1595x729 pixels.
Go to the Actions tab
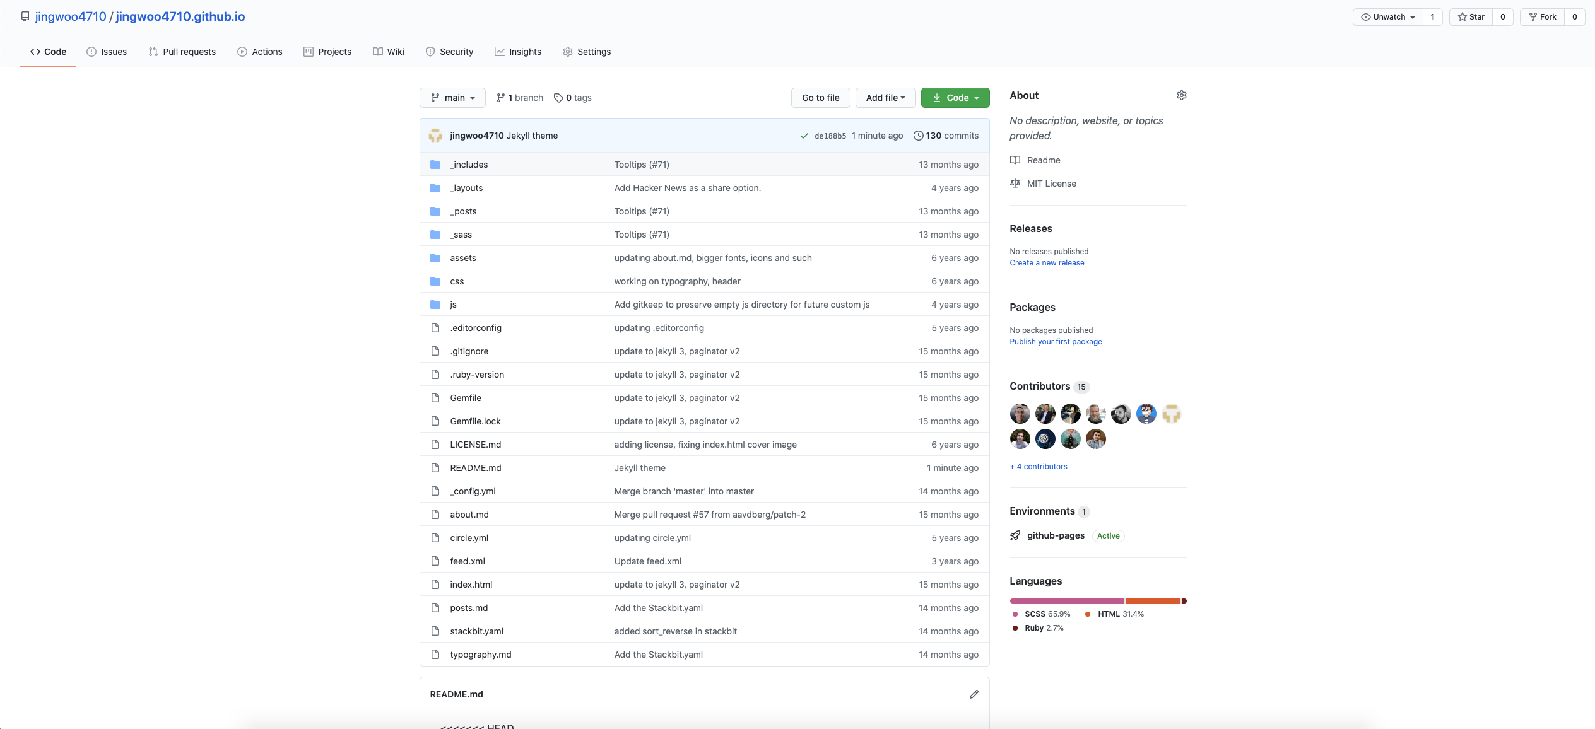coord(259,52)
